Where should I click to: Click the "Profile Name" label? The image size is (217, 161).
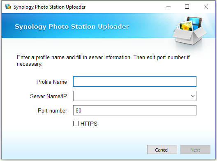coord(52,82)
